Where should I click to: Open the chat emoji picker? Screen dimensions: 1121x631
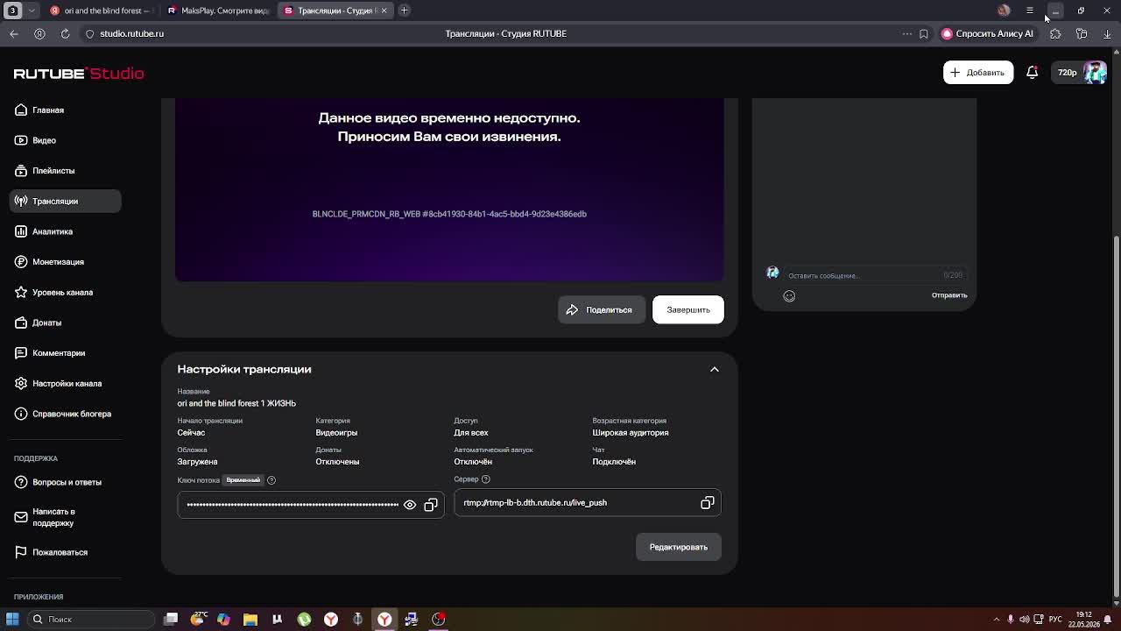click(x=789, y=296)
